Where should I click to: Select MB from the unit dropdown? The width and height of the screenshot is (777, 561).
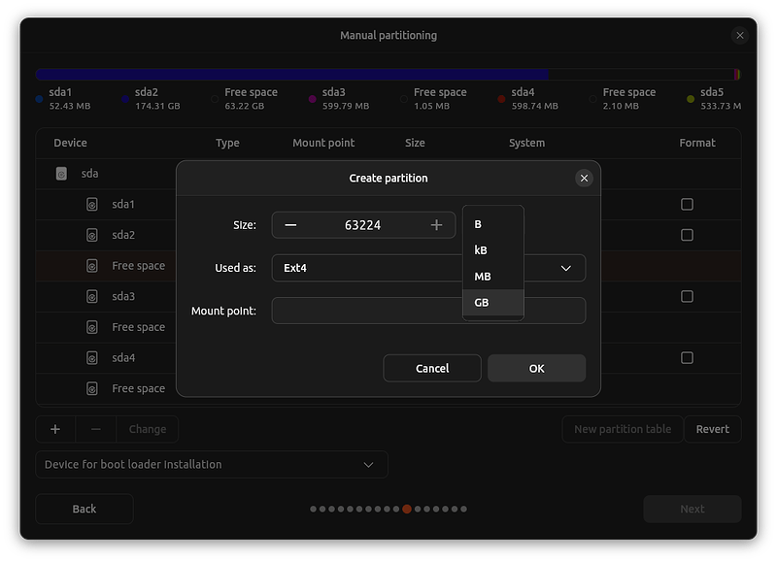click(x=491, y=276)
